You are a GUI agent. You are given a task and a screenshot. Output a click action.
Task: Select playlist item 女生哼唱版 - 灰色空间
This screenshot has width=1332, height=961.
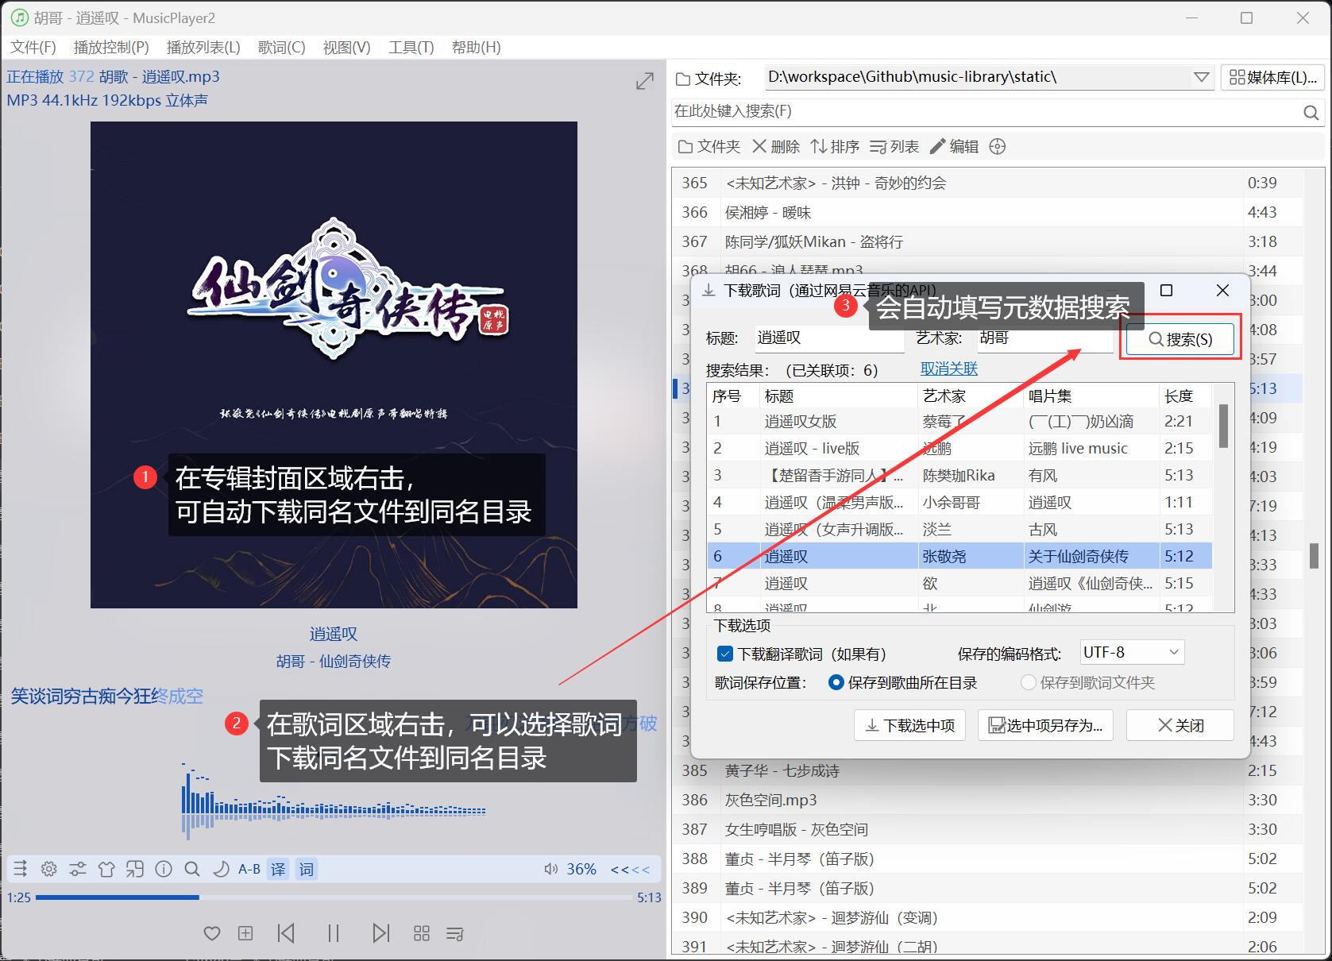(986, 829)
